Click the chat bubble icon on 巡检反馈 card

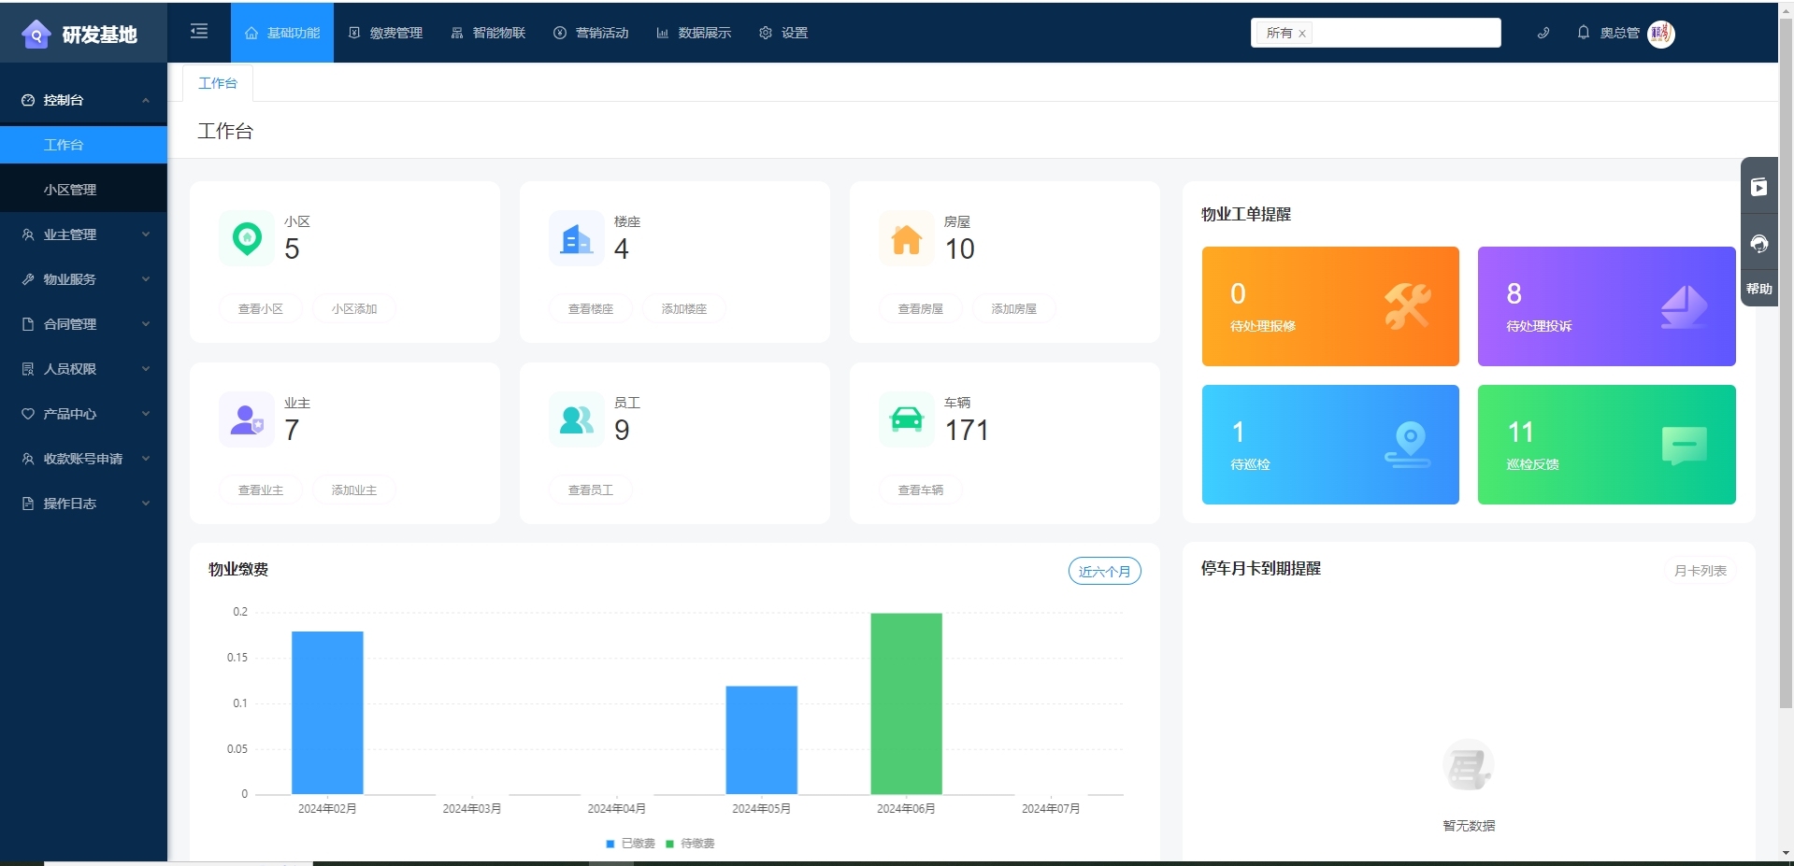point(1685,446)
